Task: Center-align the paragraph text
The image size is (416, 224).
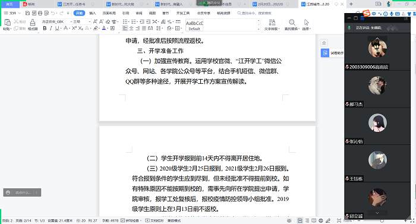Action: (131, 28)
